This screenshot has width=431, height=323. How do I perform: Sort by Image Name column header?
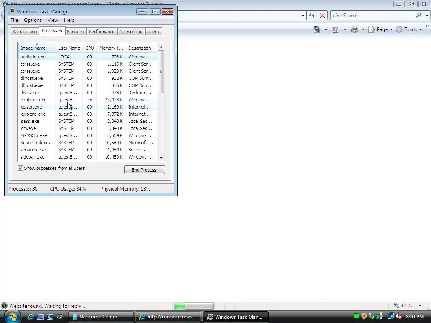(37, 48)
